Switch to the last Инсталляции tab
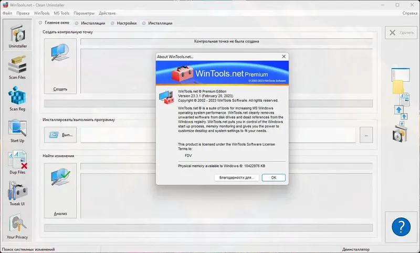The image size is (420, 253). (157, 23)
